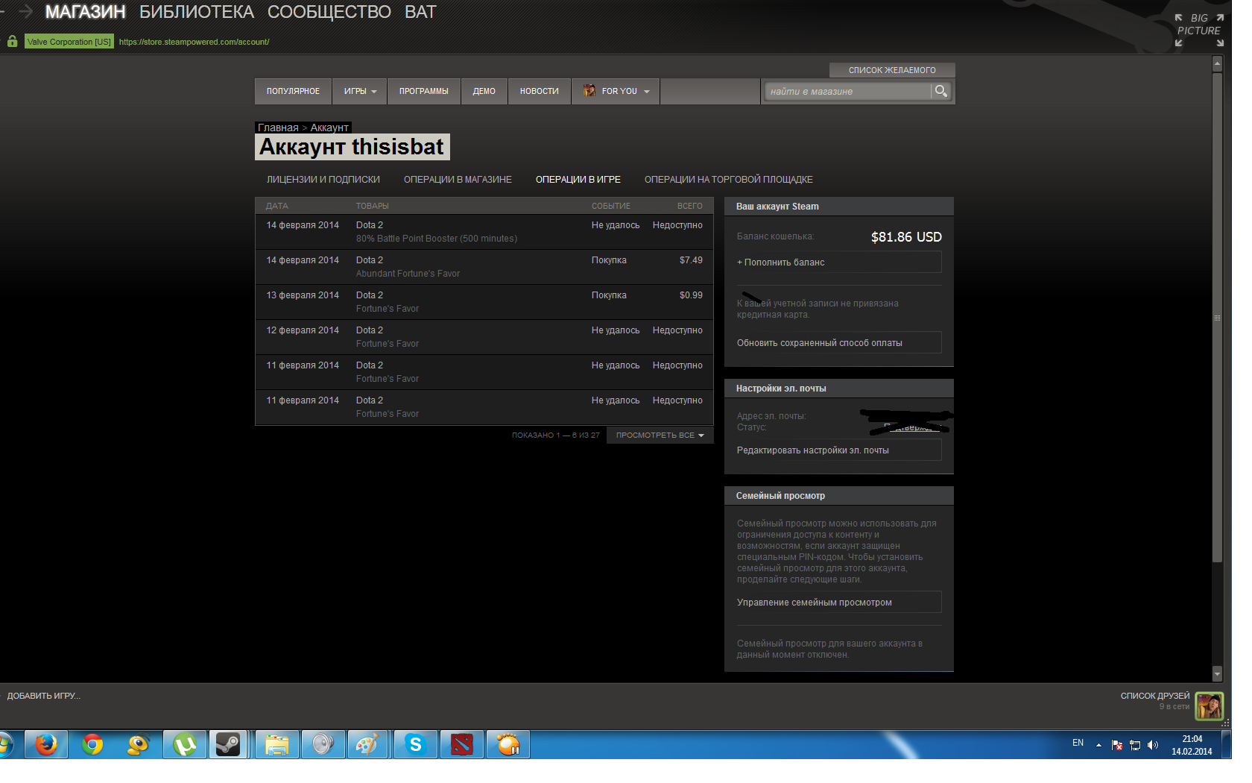Open СПИСОК ДРУЗЕЙ label

pos(1155,696)
